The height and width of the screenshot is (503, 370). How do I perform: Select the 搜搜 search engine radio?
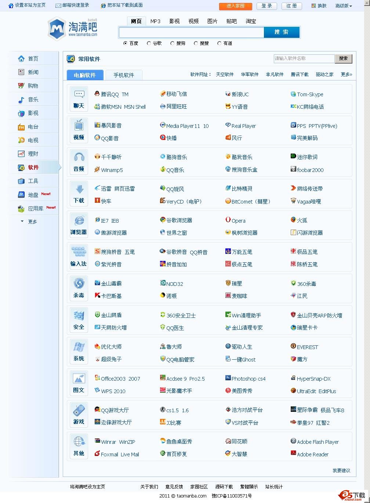click(x=196, y=43)
